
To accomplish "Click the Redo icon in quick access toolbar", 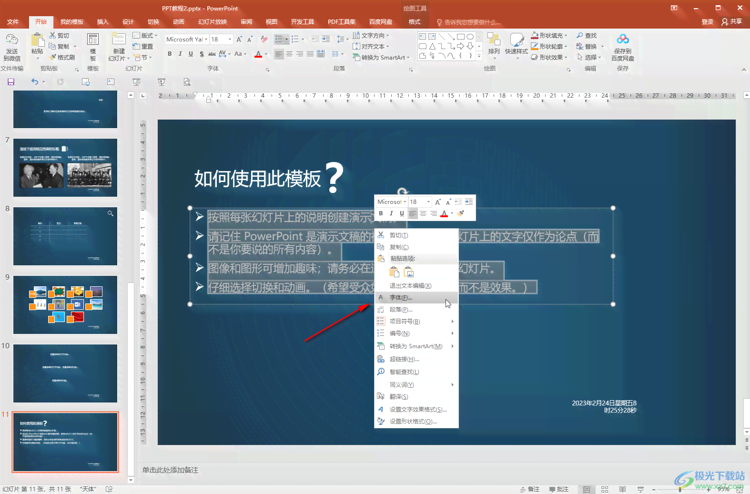I will coord(61,82).
